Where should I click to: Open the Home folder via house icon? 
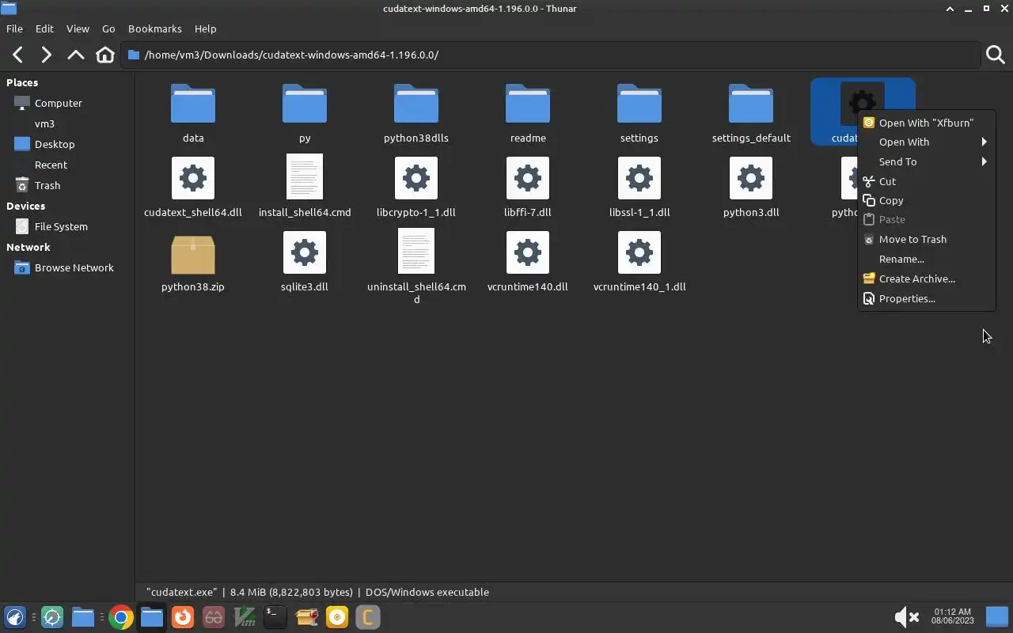pos(105,55)
